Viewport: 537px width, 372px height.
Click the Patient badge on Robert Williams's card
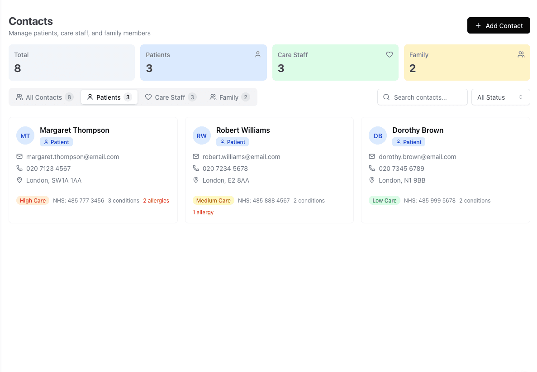233,142
